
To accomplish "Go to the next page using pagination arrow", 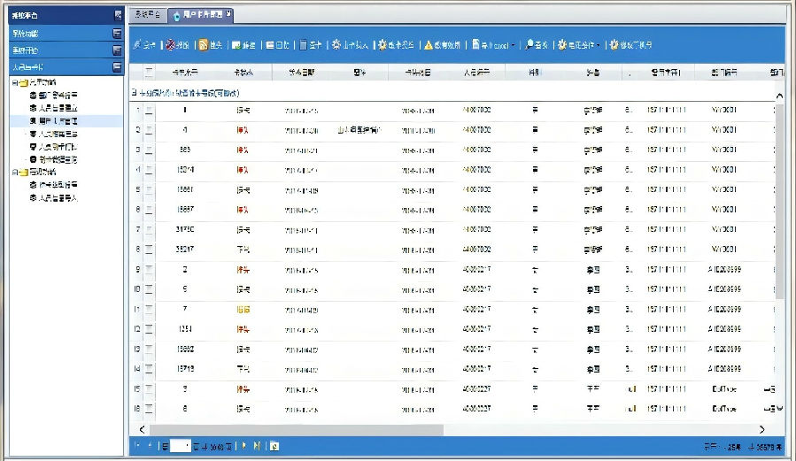I will [245, 446].
